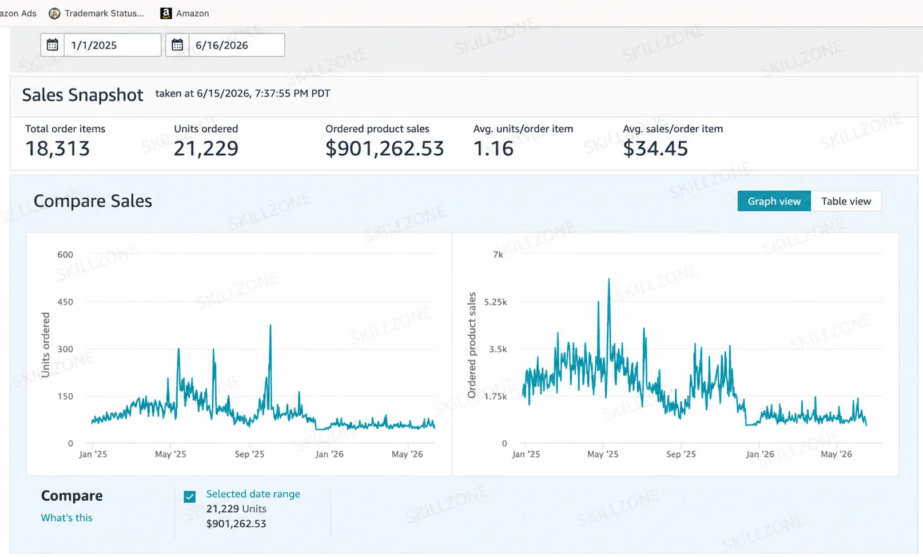Click the end date field 6/16/2026
Screen dimensions: 923x557
237,45
